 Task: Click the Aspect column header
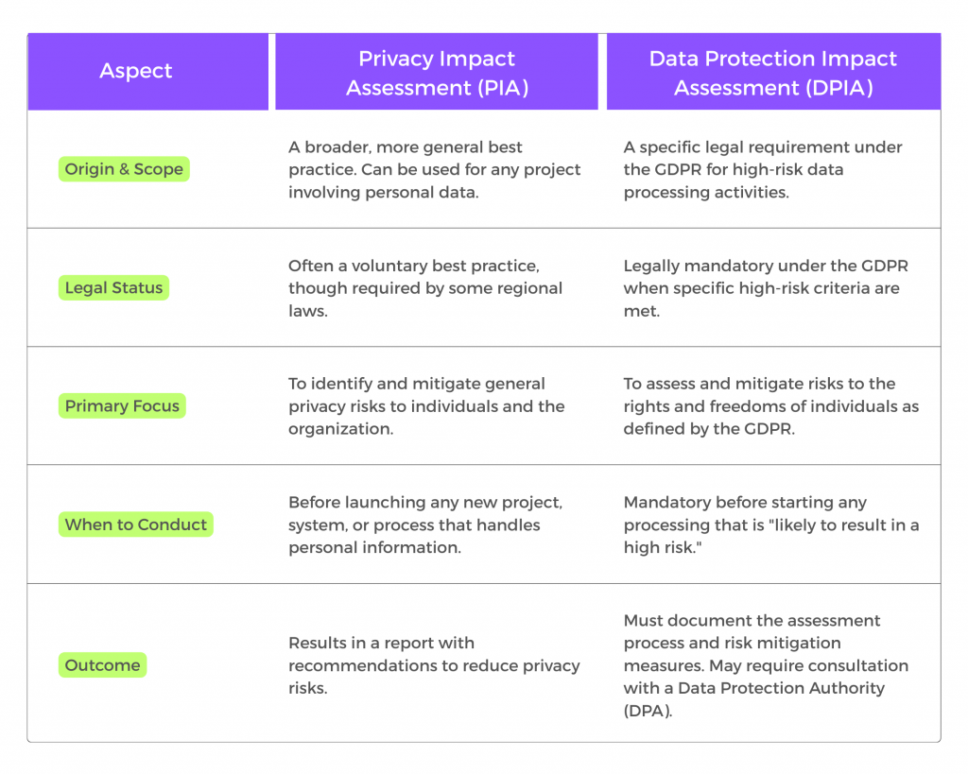pos(136,72)
